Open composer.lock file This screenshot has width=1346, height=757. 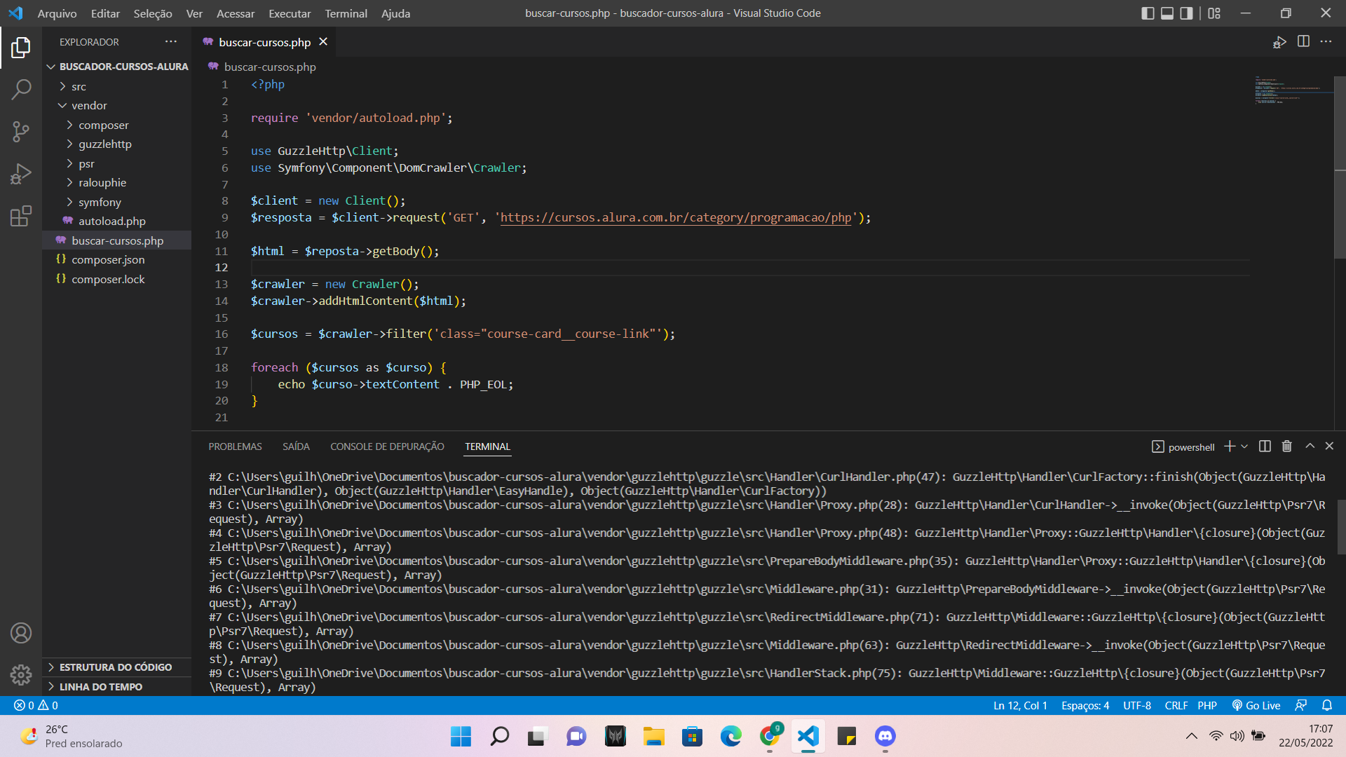[x=116, y=279]
